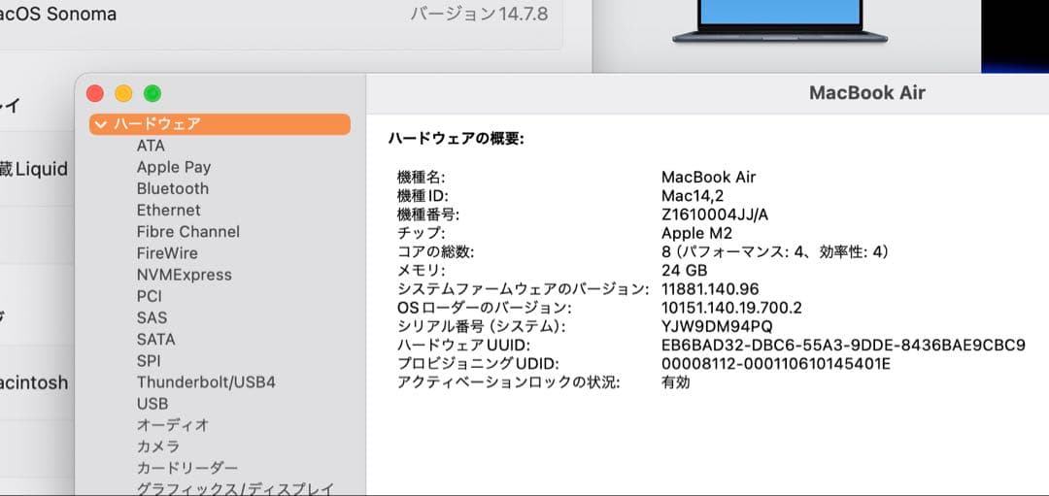Select Bluetooth in the hardware list
1049x496 pixels.
pyautogui.click(x=173, y=188)
